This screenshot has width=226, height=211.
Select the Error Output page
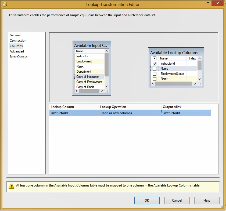pyautogui.click(x=19, y=57)
